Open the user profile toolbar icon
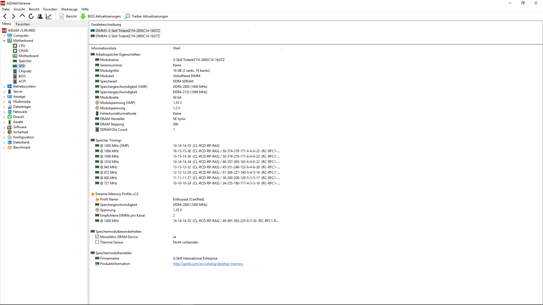The width and height of the screenshot is (543, 305). [40, 16]
